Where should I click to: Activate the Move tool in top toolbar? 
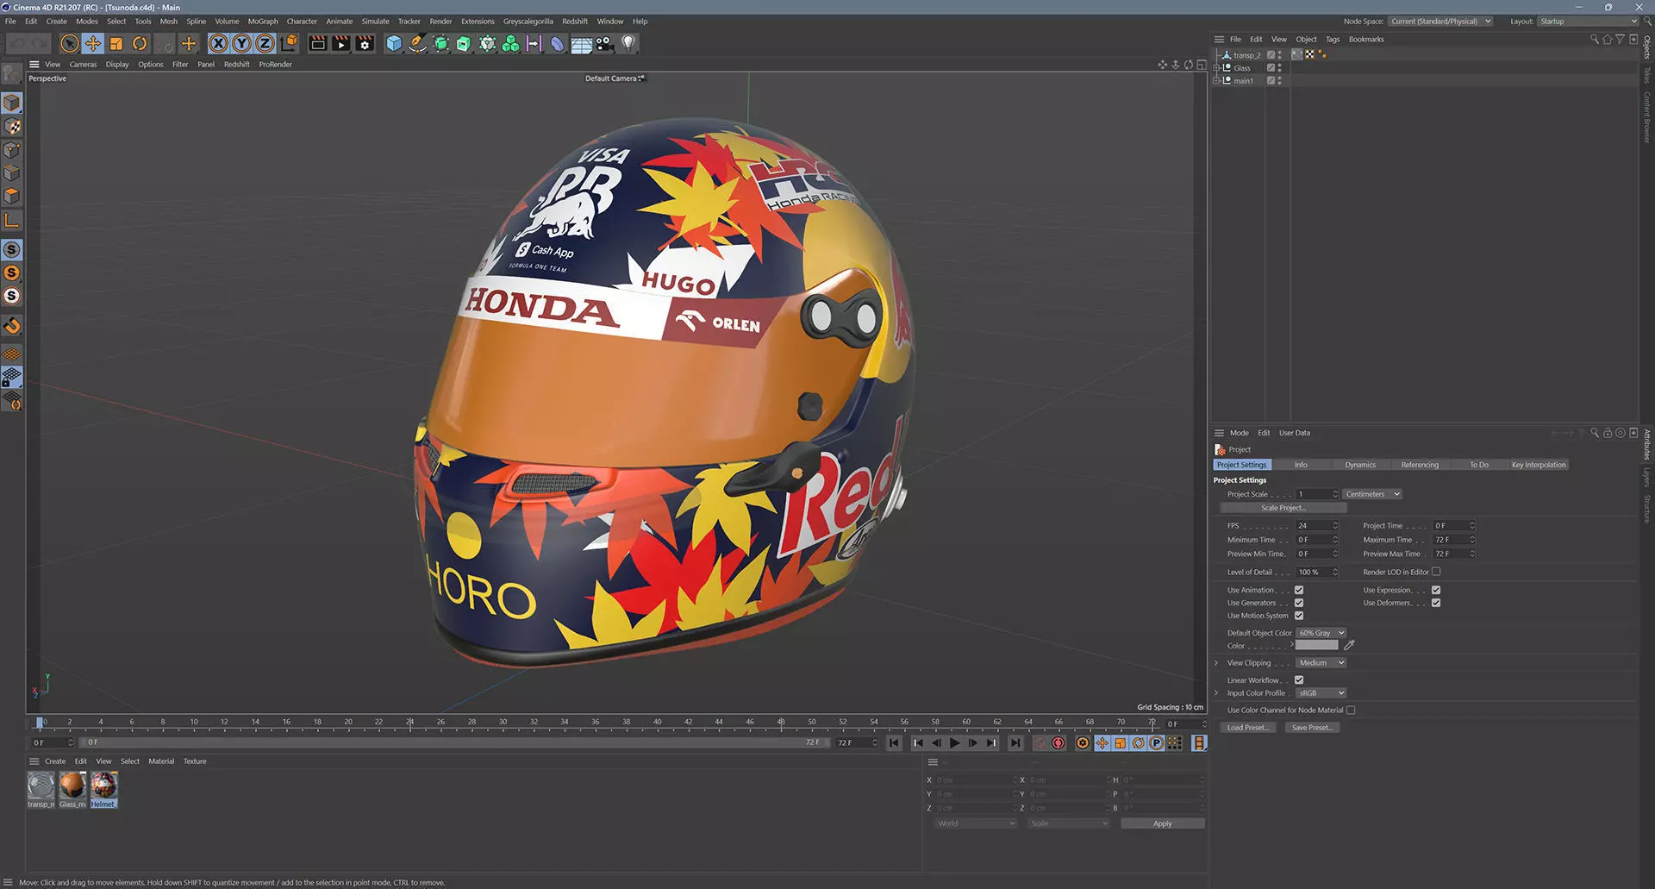(x=93, y=43)
